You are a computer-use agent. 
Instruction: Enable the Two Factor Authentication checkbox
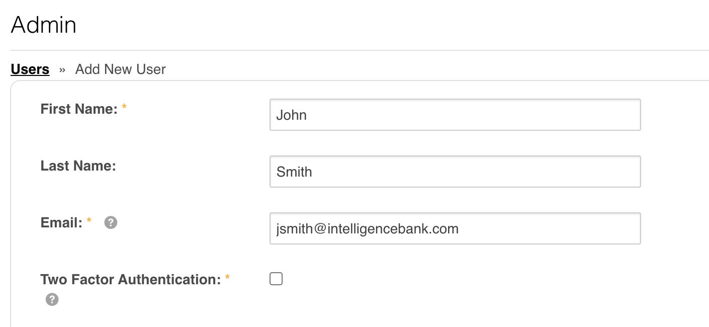276,279
